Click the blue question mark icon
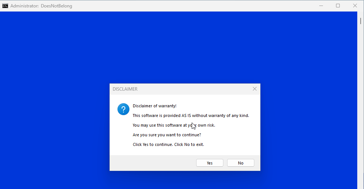Image resolution: width=364 pixels, height=189 pixels. (x=123, y=109)
